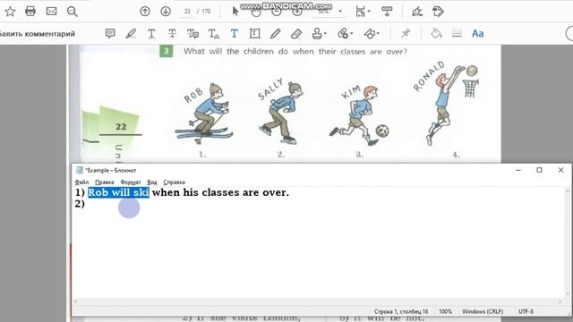Click the exercise 3 question heading text

coord(295,52)
